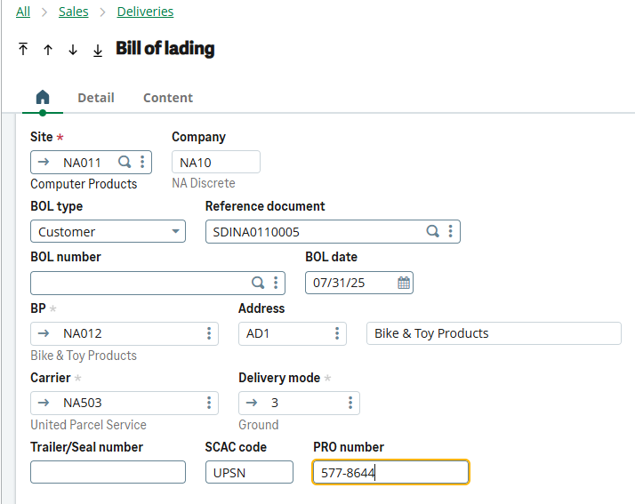Go to first record arrow icon

pos(23,50)
